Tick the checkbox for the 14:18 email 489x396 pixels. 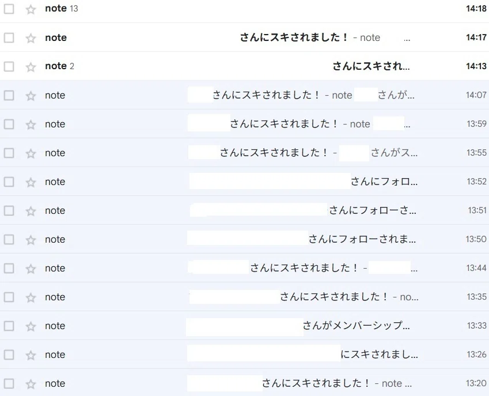point(9,9)
